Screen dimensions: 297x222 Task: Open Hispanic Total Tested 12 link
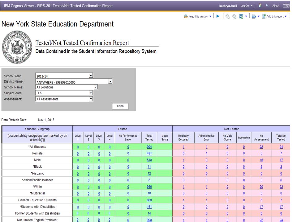149,173
